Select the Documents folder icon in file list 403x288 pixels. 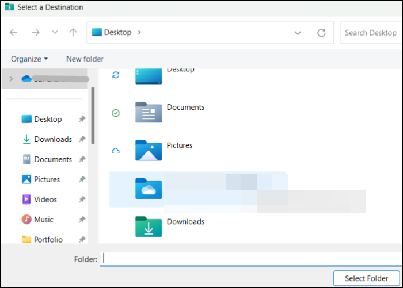point(149,112)
